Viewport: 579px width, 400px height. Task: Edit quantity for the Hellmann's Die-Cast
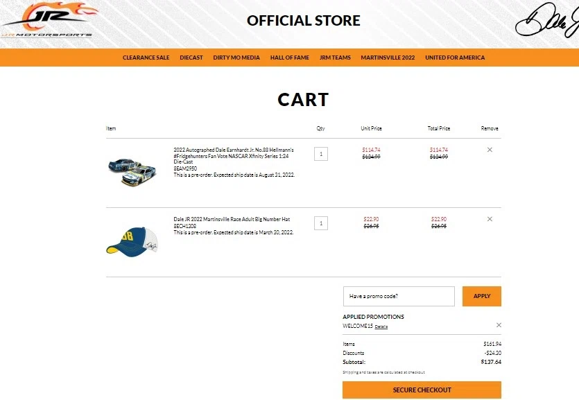[321, 154]
